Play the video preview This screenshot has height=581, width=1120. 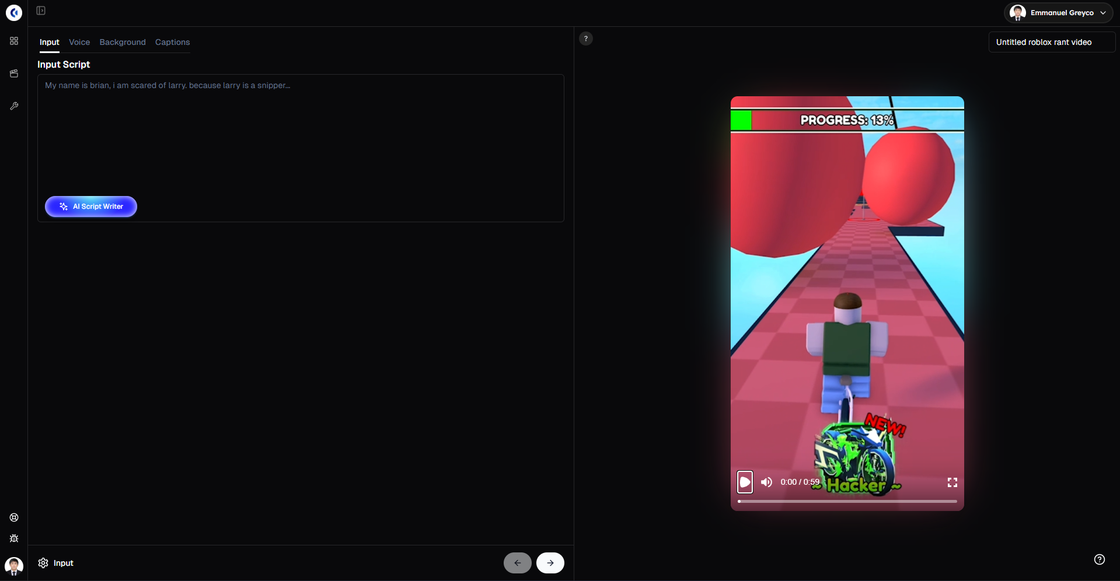(745, 482)
